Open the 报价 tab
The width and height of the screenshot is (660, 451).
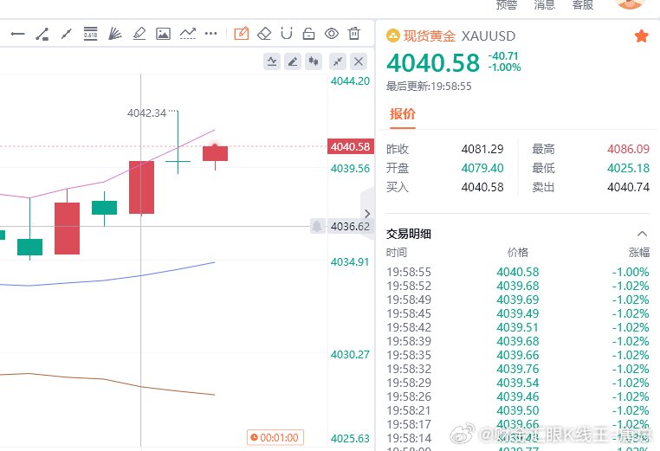point(403,114)
